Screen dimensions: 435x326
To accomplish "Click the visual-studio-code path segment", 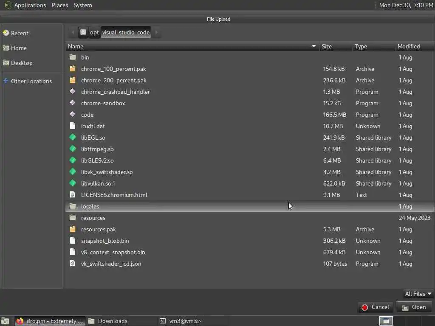I will [126, 32].
